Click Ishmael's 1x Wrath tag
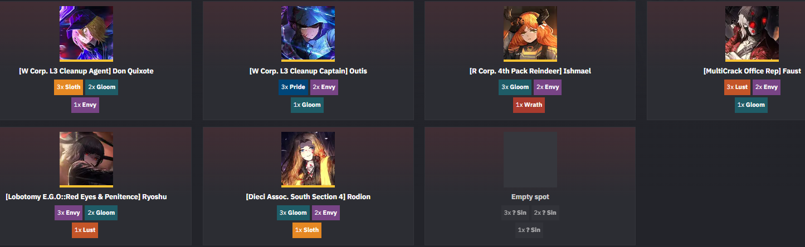This screenshot has width=805, height=247. pyautogui.click(x=529, y=105)
